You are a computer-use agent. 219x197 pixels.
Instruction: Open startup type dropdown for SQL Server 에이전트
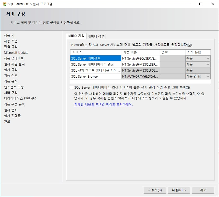pyautogui.click(x=208, y=58)
